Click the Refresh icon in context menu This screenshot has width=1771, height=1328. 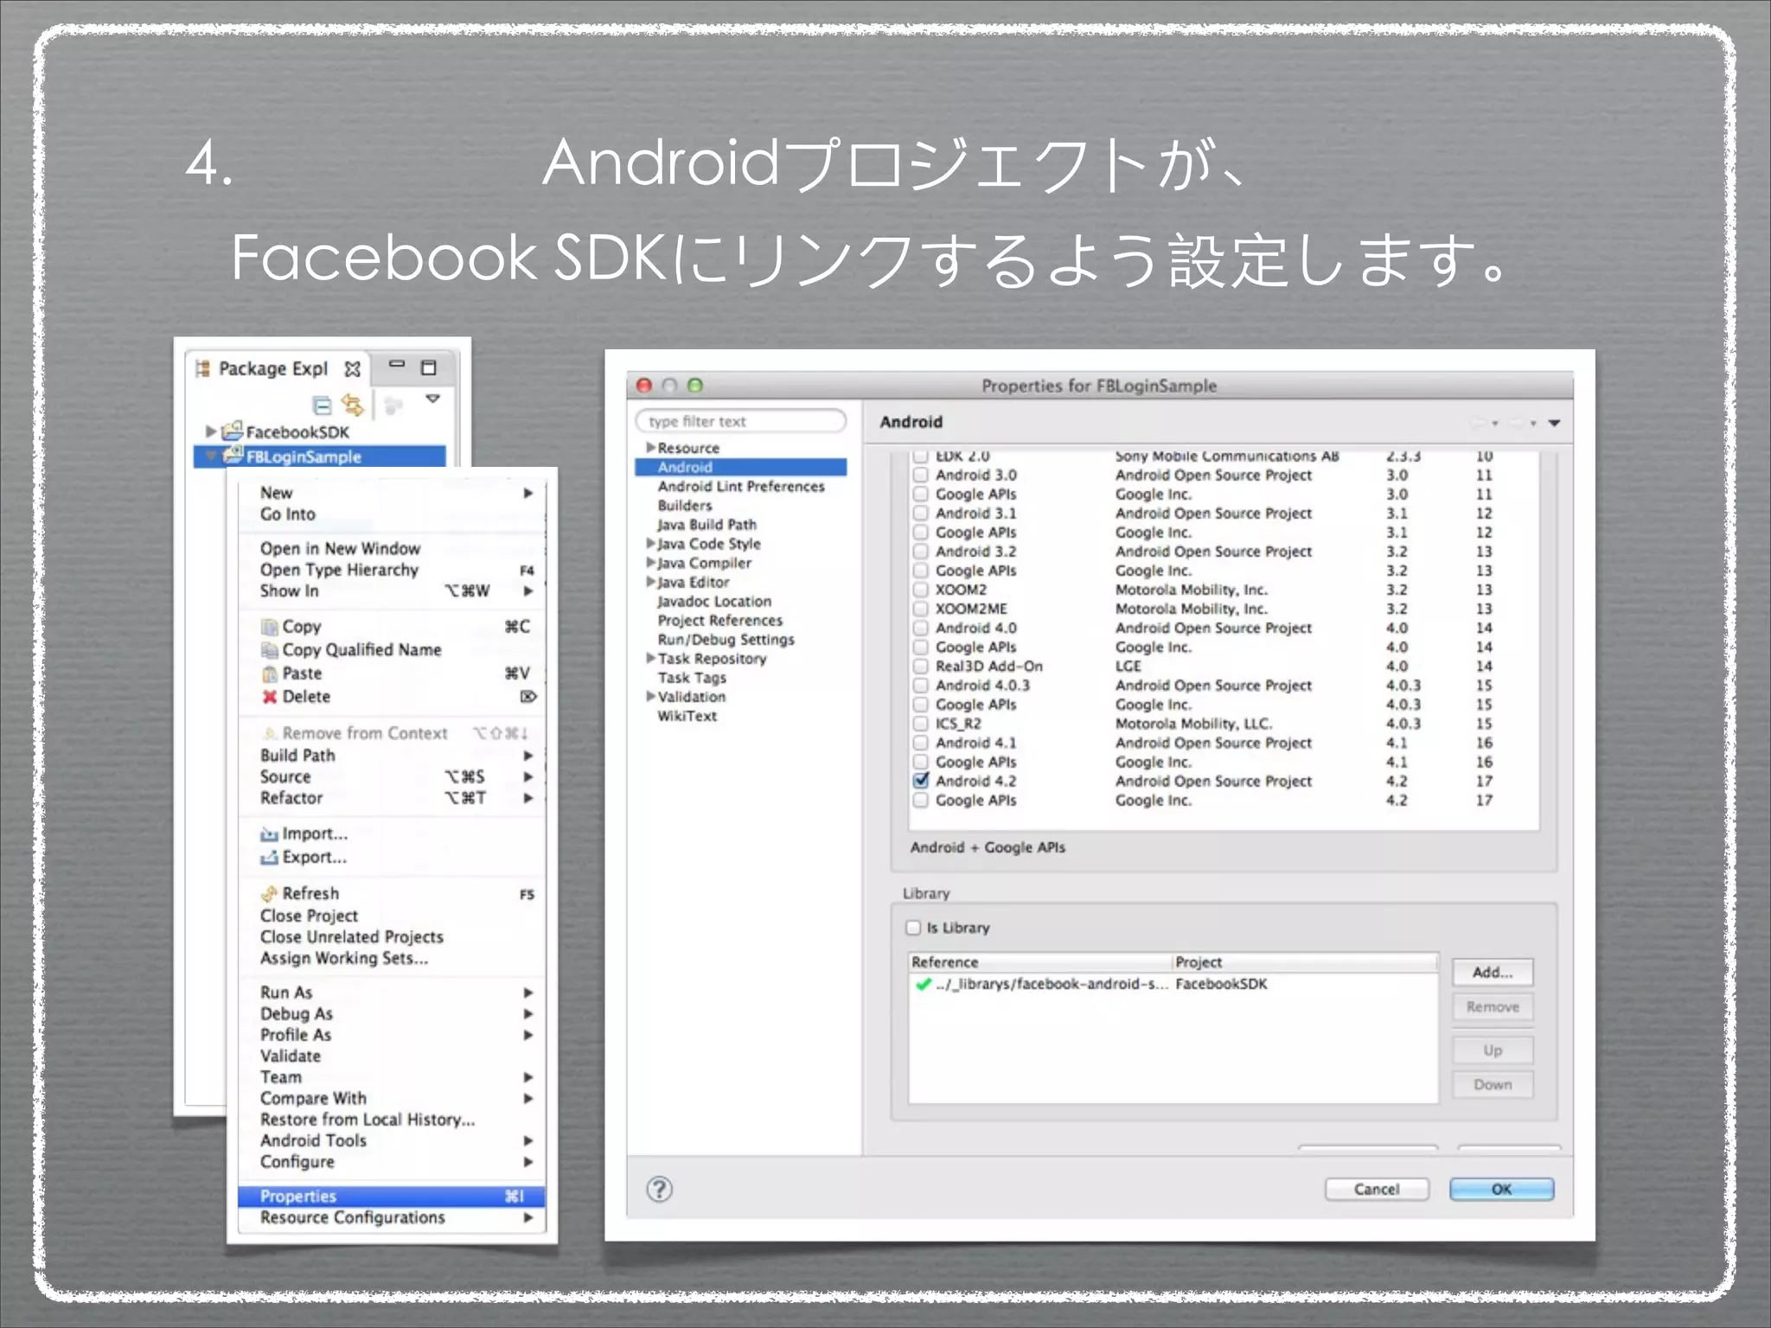coord(269,894)
